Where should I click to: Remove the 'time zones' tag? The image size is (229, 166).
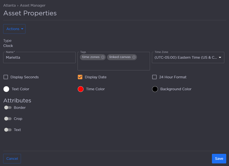click(x=103, y=57)
